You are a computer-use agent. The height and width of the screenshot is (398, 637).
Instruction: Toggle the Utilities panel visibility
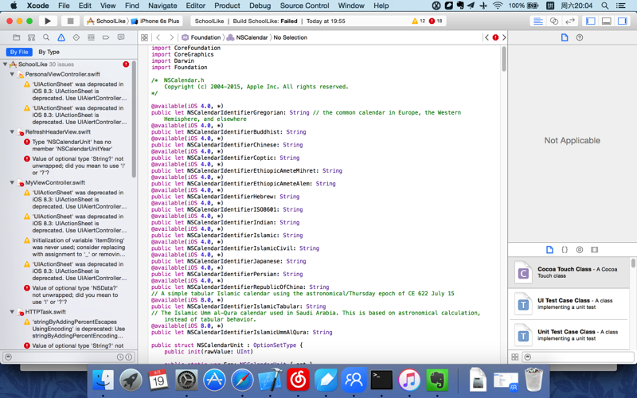click(x=622, y=21)
